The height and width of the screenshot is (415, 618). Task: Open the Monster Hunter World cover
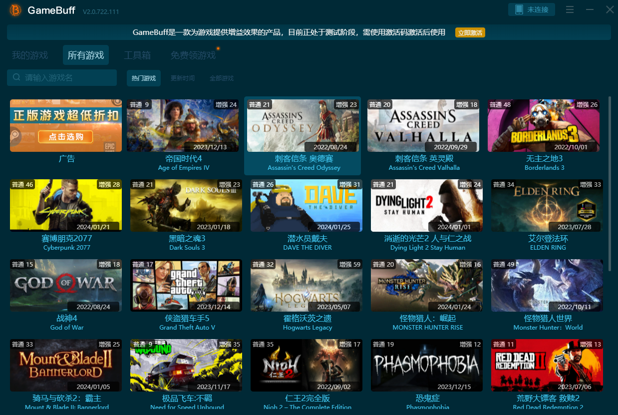547,285
